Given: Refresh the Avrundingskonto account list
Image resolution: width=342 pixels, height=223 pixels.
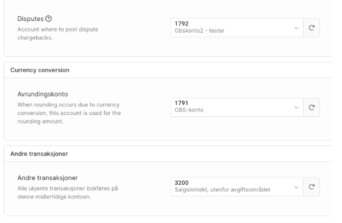Looking at the screenshot, I should [x=311, y=107].
